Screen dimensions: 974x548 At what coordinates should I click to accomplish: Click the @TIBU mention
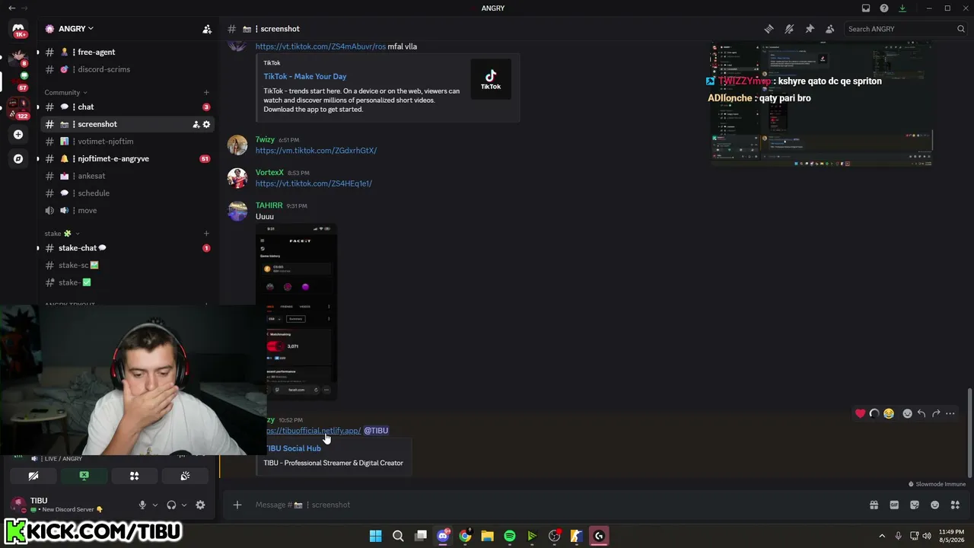(x=376, y=431)
